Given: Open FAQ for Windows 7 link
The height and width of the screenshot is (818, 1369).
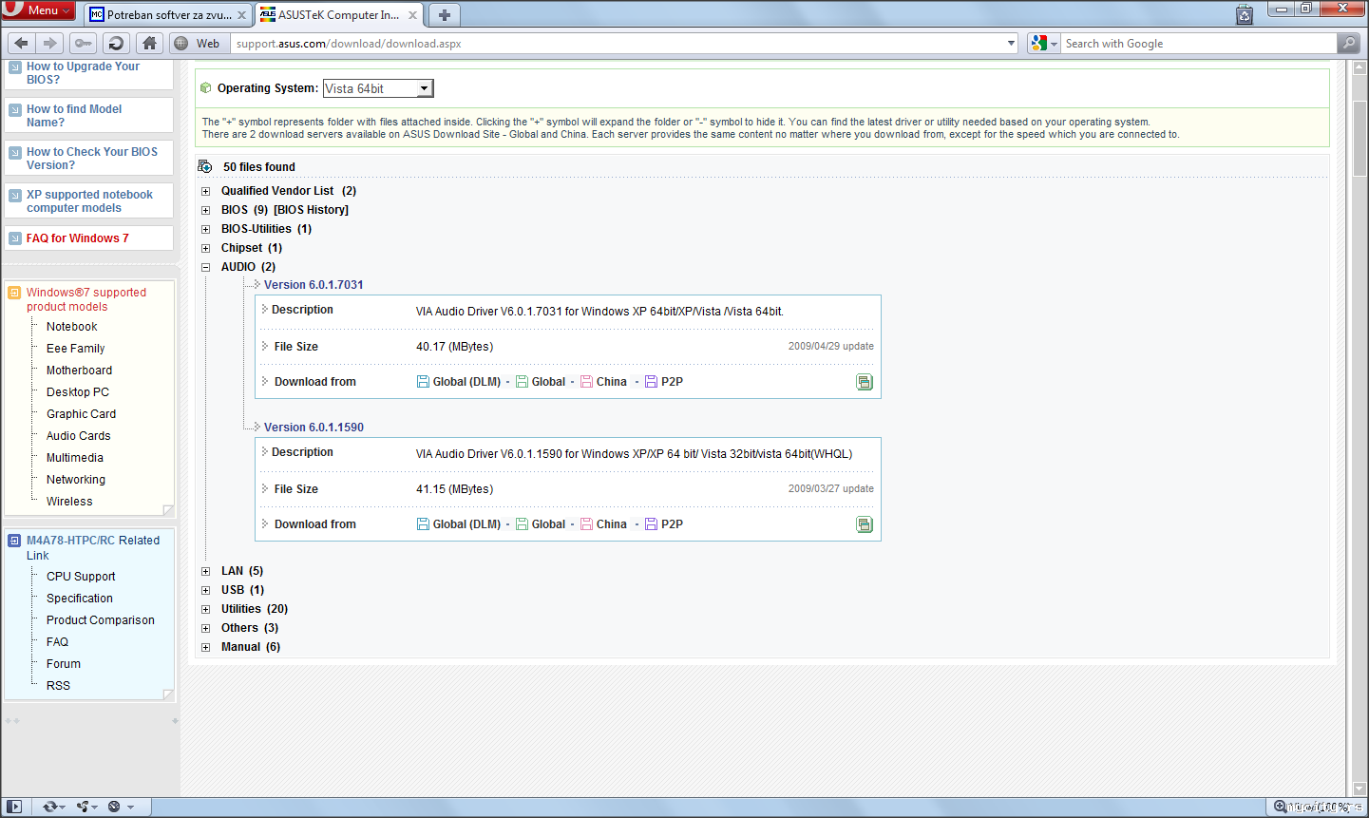Looking at the screenshot, I should (77, 238).
